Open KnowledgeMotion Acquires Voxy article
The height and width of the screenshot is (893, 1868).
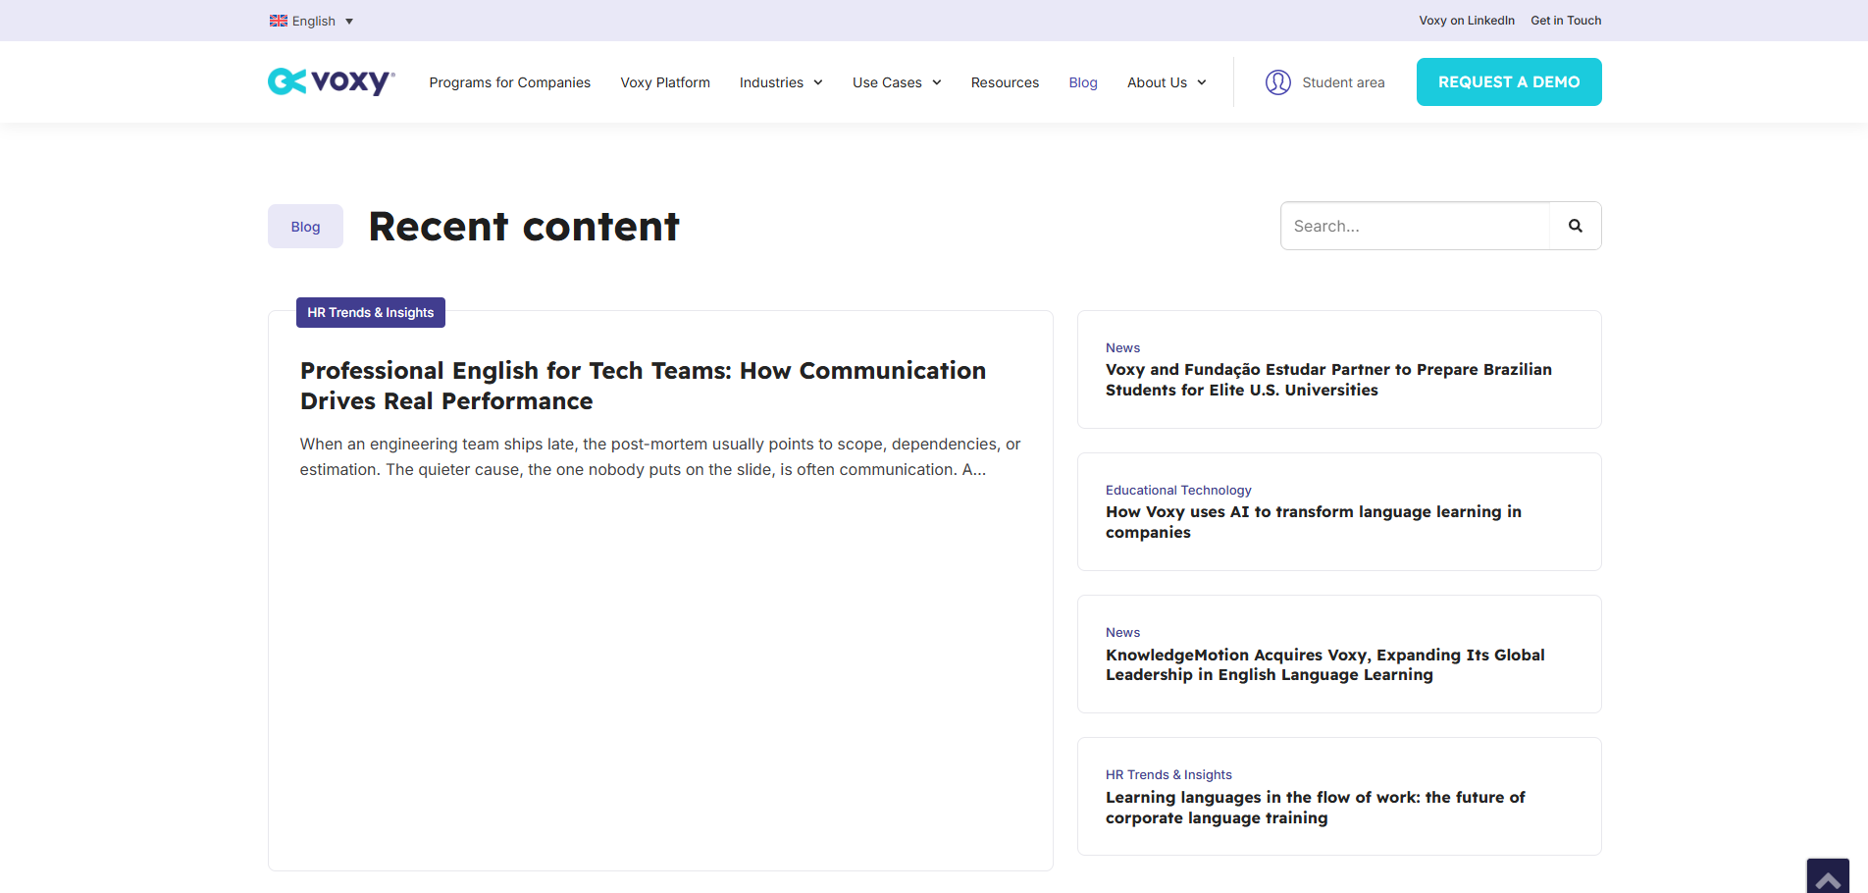coord(1325,664)
